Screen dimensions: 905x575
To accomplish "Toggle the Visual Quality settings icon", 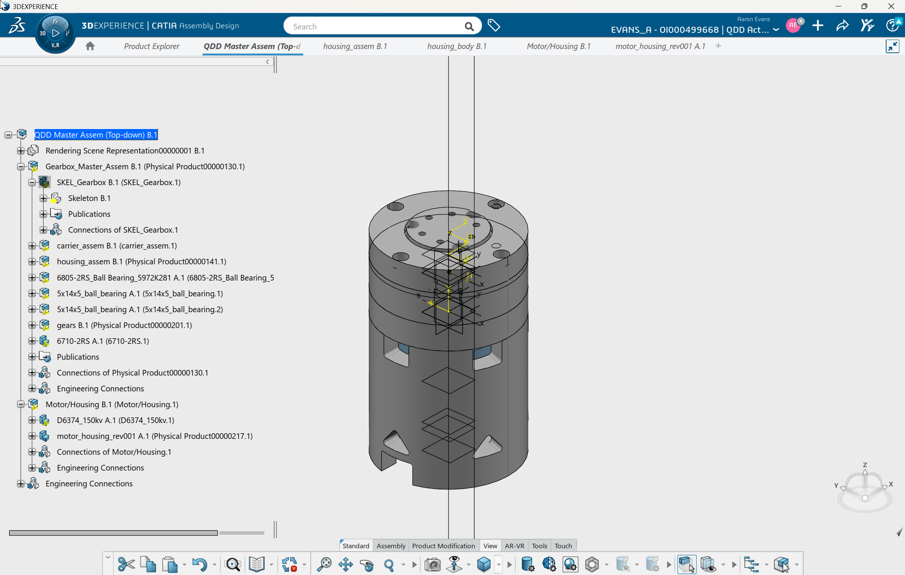I will [x=570, y=564].
